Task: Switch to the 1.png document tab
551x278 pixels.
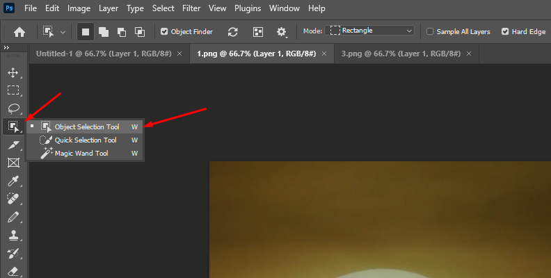Action: coord(257,54)
